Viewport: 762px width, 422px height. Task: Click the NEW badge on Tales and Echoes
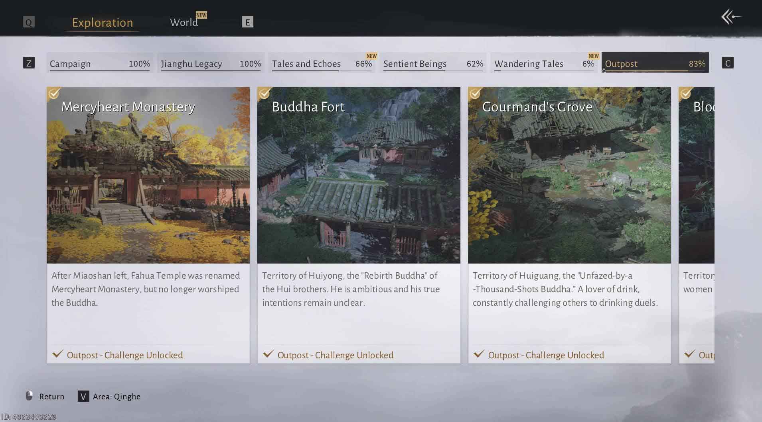(x=372, y=56)
